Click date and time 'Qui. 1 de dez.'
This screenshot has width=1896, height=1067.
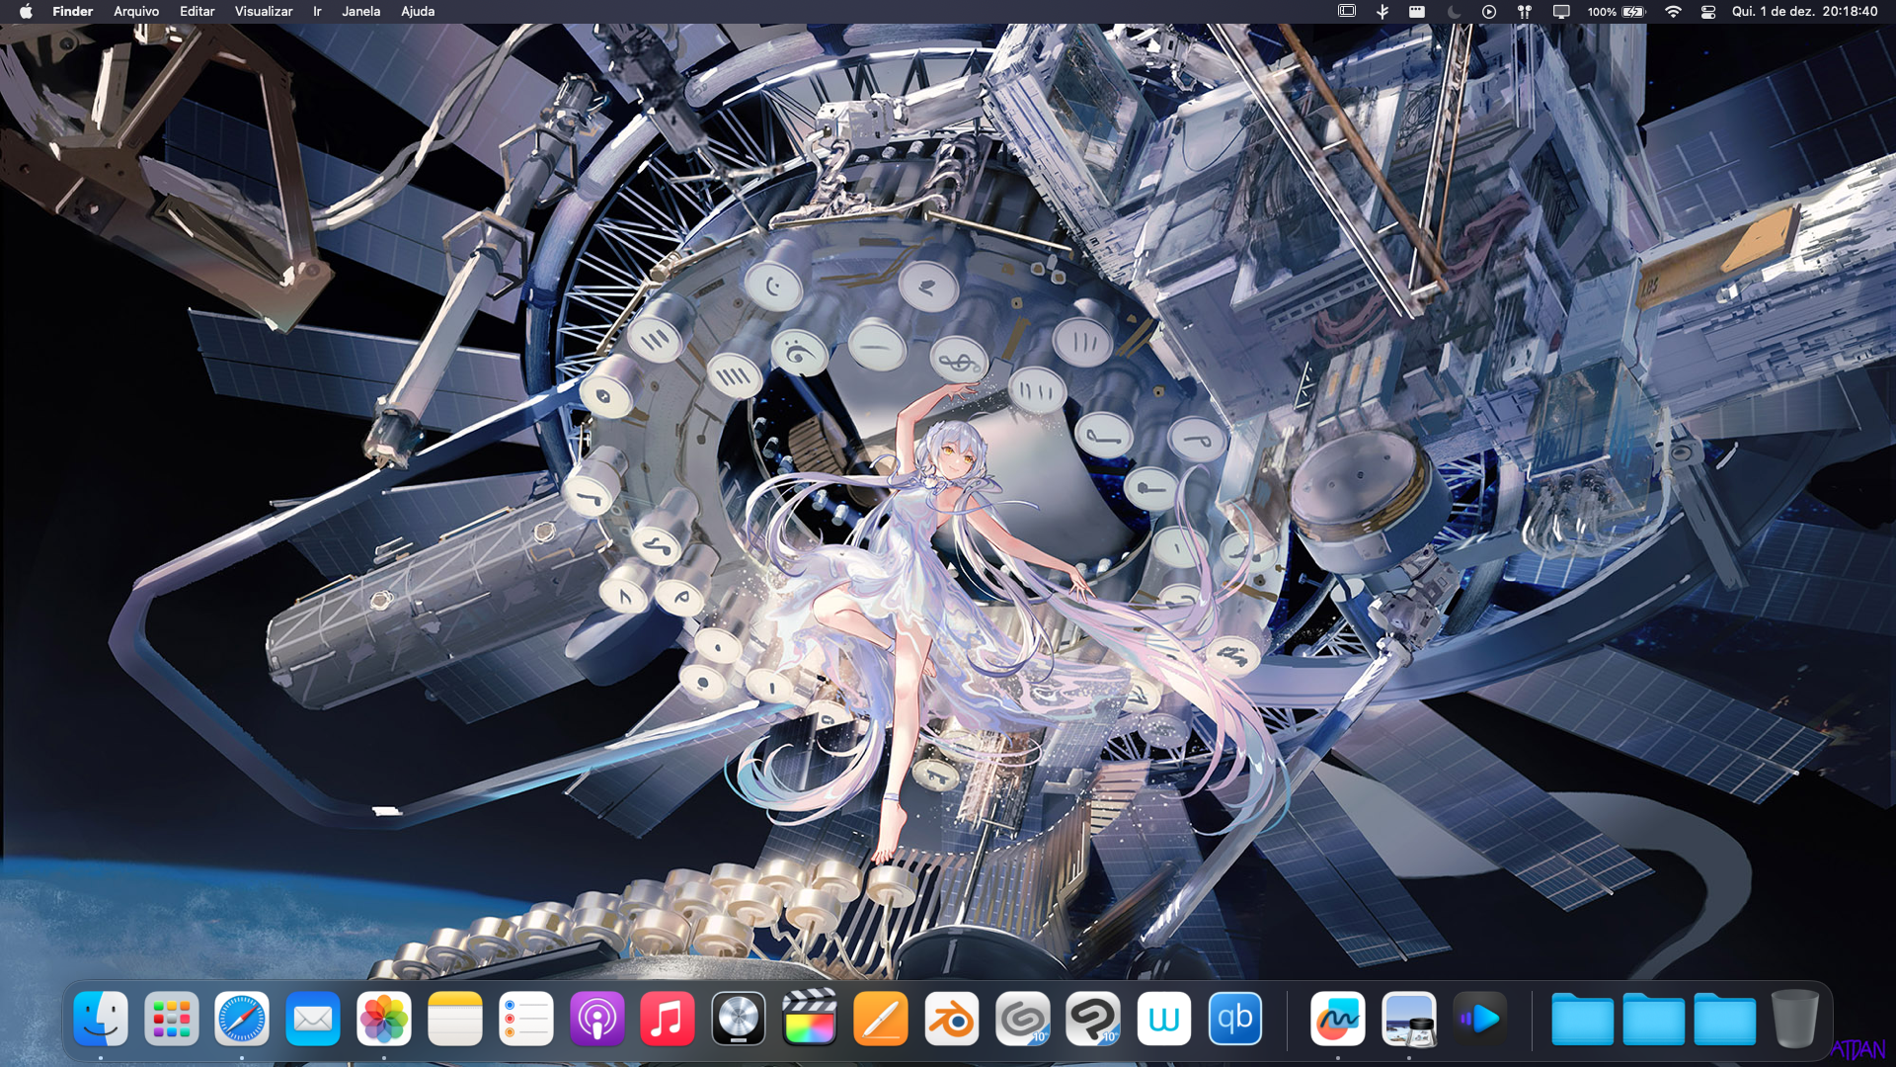[1774, 12]
